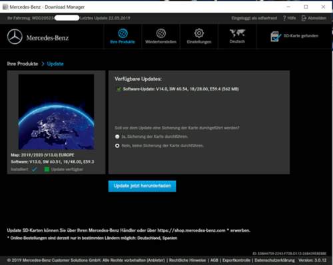Switch to the Ihre Produkte tab label

123,42
